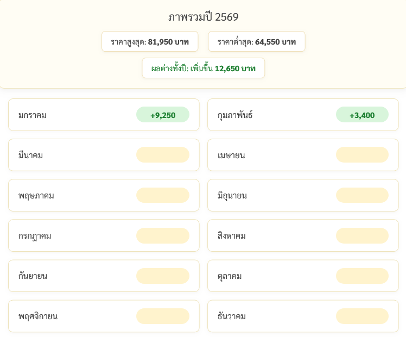This screenshot has width=406, height=342.
Task: Click the empty badge beside ธันวาคม
Action: point(362,316)
